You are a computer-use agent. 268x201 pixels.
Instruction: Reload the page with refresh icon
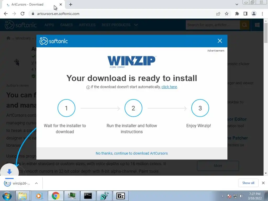point(23,14)
